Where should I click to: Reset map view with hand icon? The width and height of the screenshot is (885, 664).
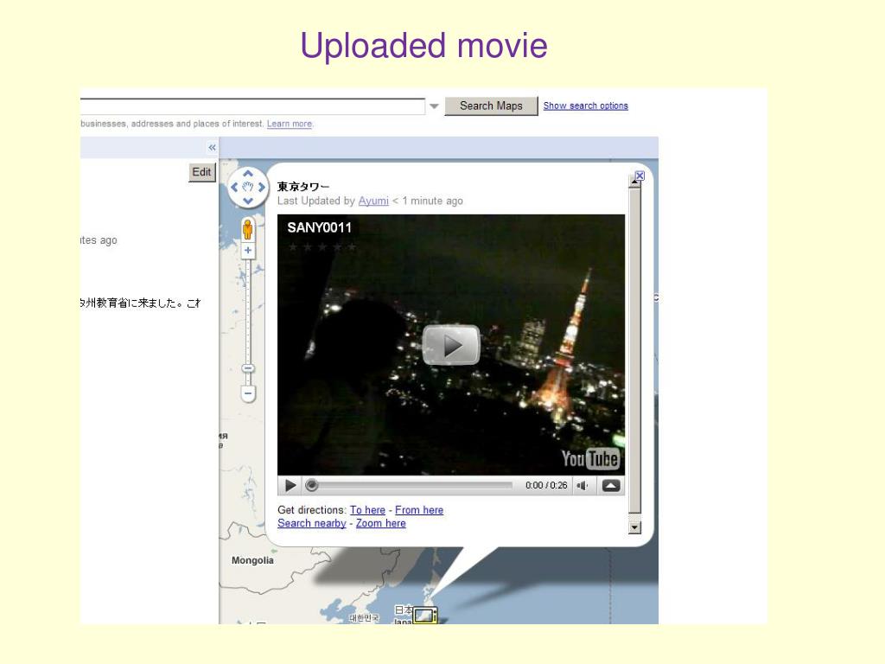pos(248,187)
